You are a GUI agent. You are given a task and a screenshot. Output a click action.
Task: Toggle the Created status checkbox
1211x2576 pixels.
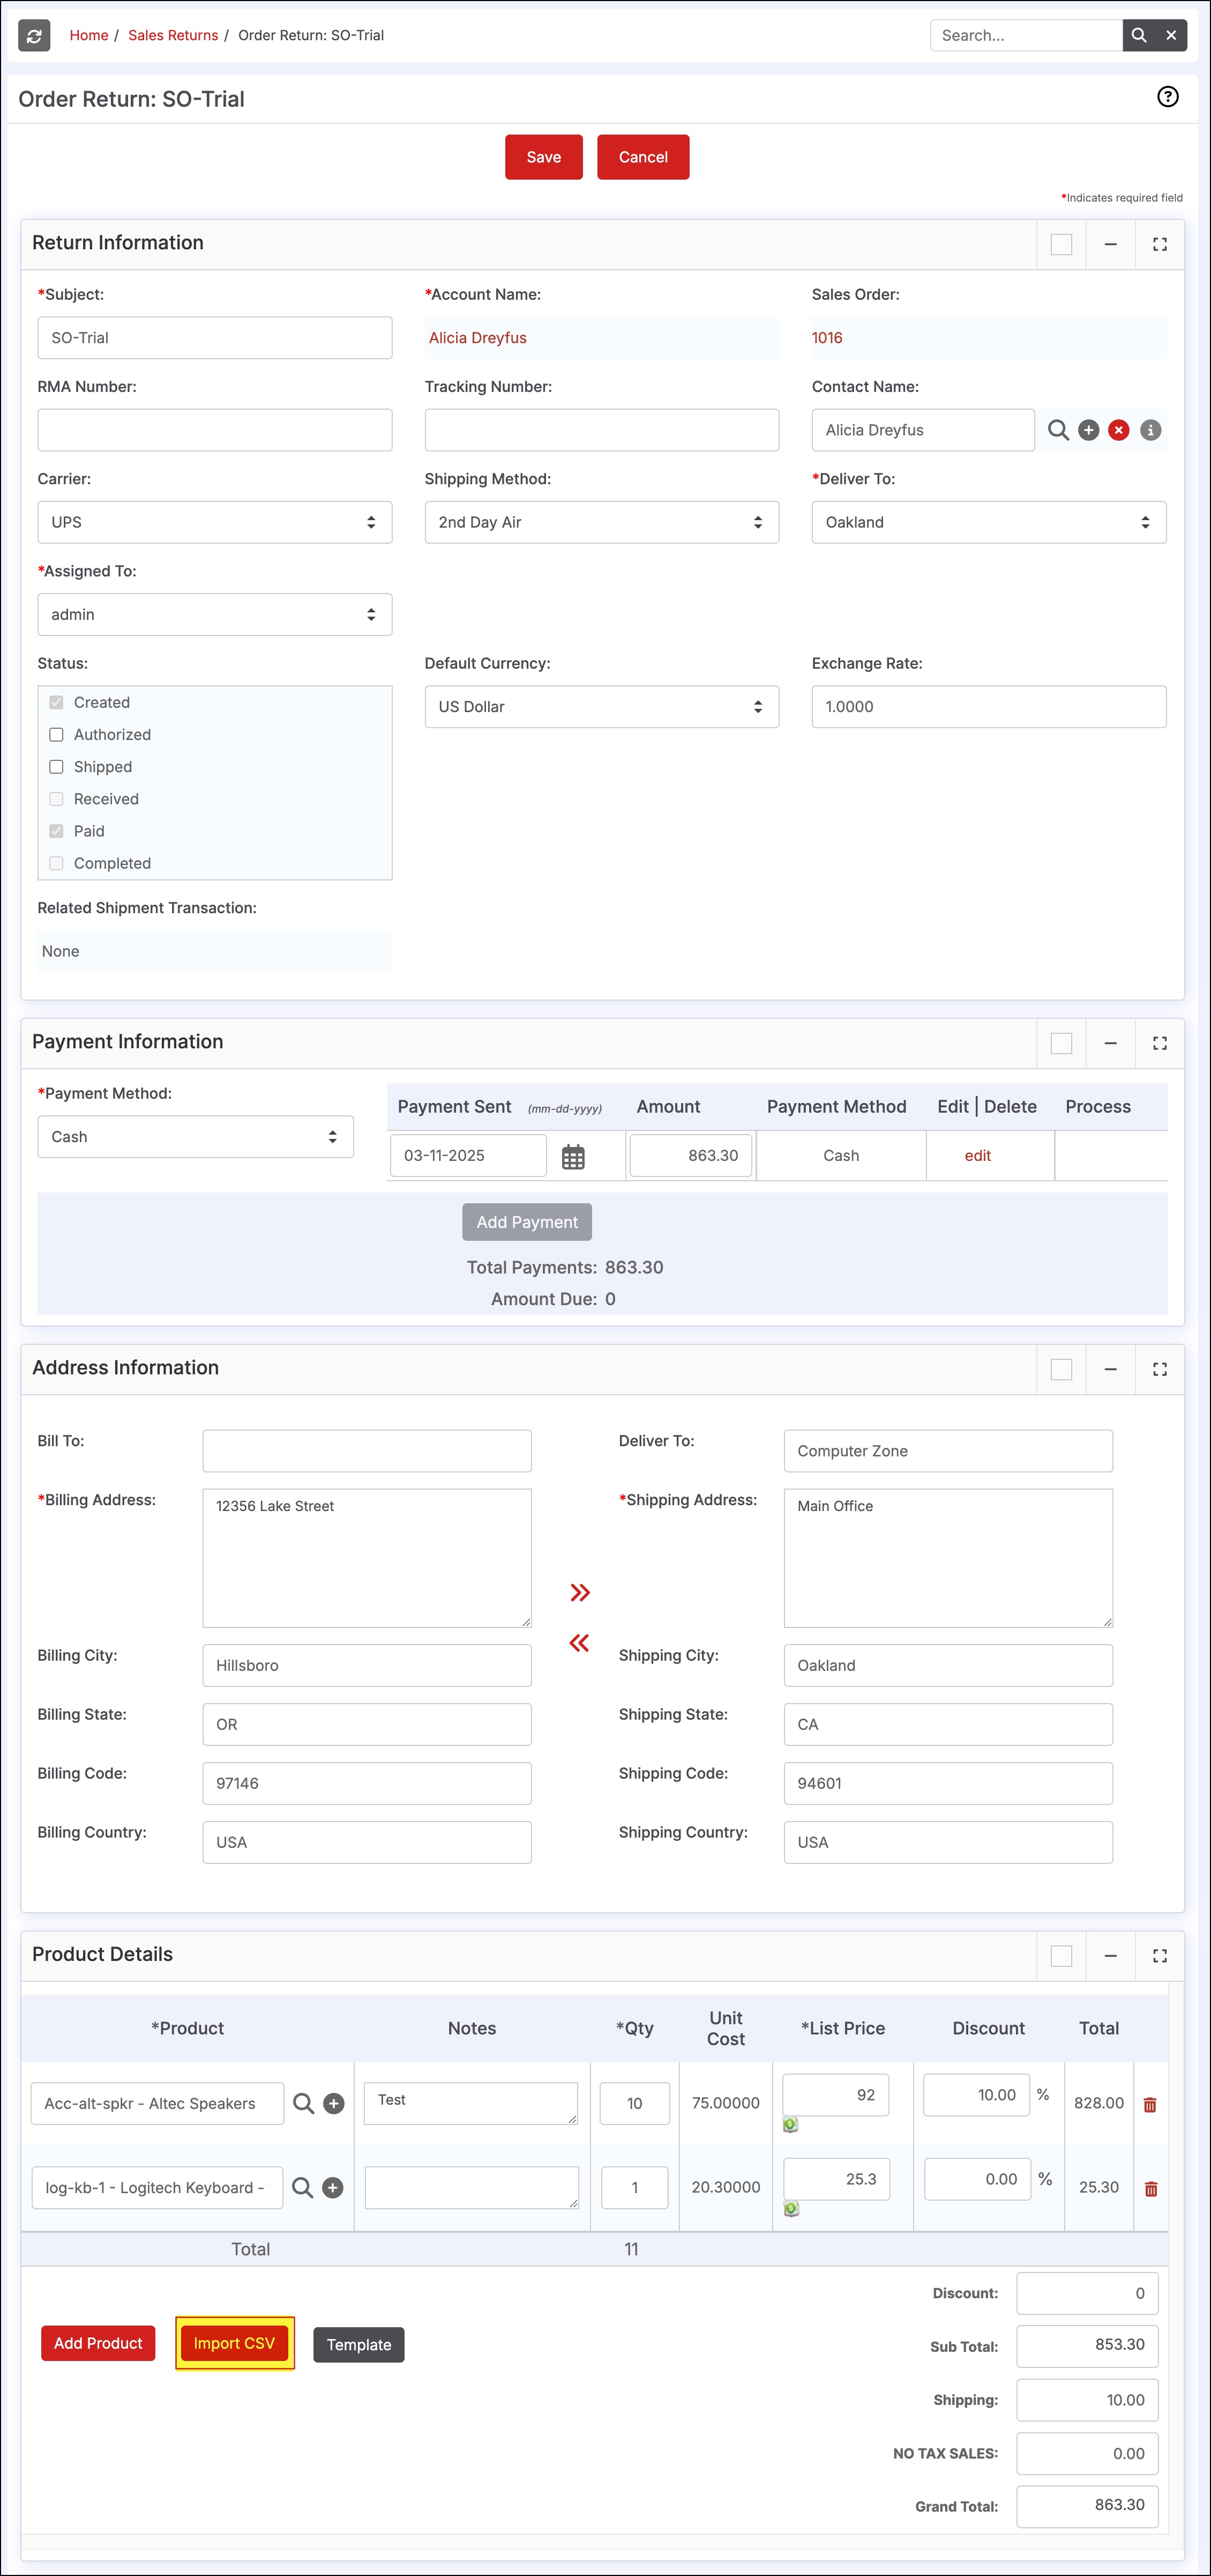pyautogui.click(x=57, y=703)
